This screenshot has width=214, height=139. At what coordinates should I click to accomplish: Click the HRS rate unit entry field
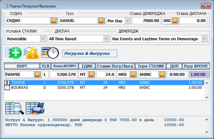123,75
